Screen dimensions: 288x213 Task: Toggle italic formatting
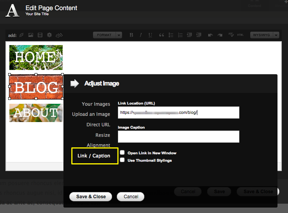[141, 35]
